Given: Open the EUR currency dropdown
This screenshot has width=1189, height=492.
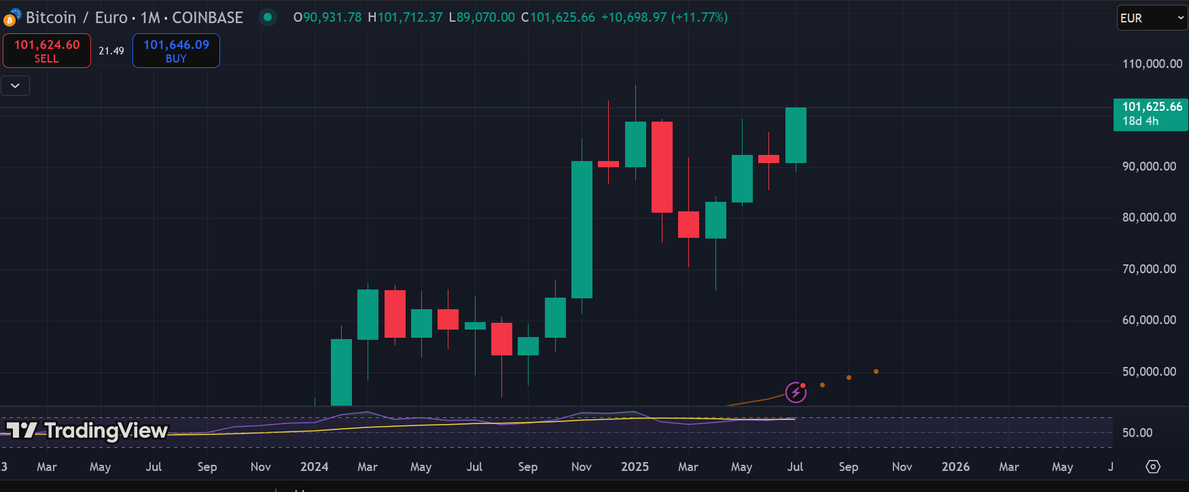Looking at the screenshot, I should [x=1152, y=18].
